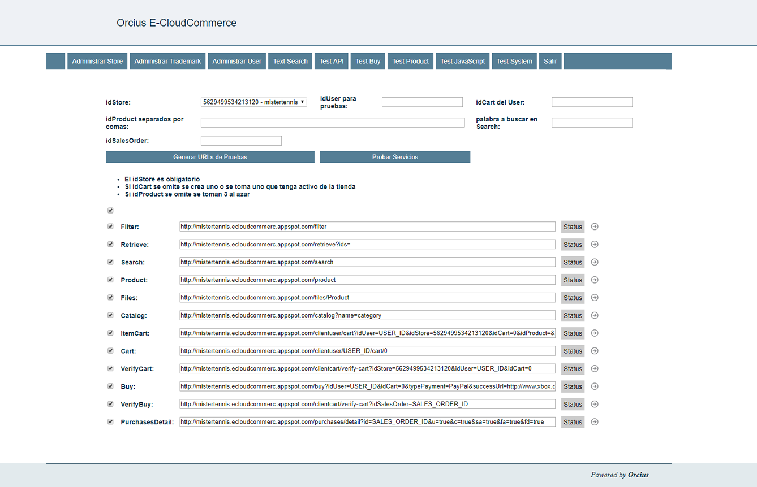
Task: Click Status button for VerifyCart
Action: [573, 369]
